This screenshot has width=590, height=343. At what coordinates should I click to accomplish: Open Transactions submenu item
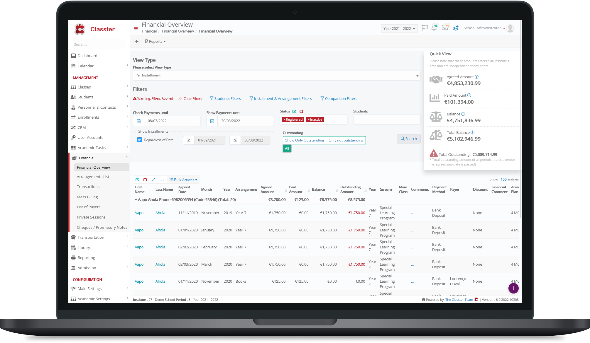click(88, 187)
